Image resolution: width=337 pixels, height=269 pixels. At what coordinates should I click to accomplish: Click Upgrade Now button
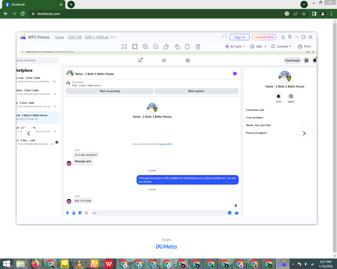tap(264, 37)
